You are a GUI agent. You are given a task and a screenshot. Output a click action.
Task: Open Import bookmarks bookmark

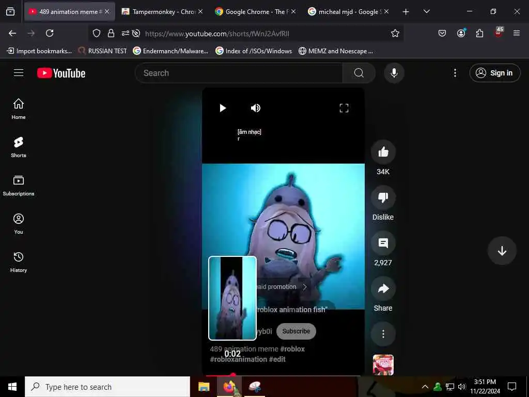click(x=39, y=51)
